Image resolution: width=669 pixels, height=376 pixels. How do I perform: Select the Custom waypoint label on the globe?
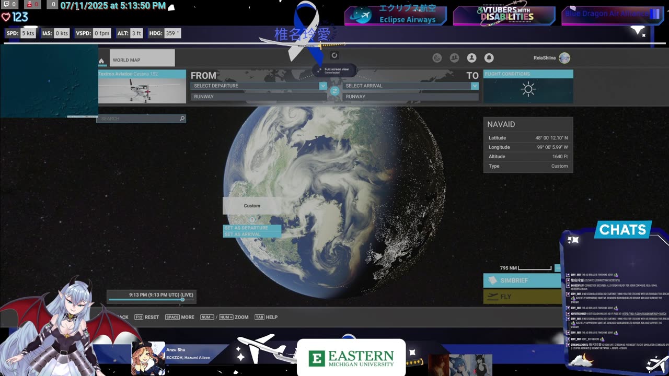click(x=252, y=206)
